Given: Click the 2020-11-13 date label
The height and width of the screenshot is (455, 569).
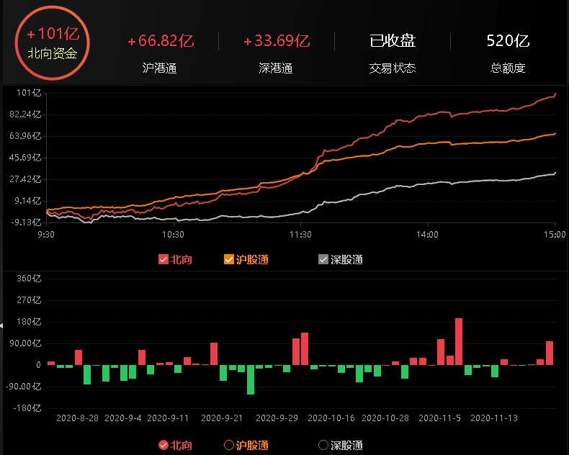Looking at the screenshot, I should (494, 418).
